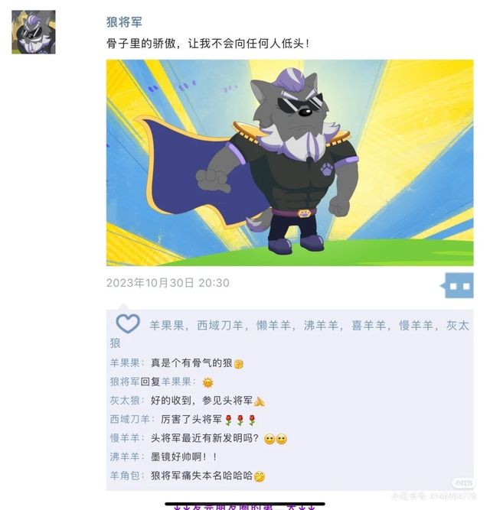Tap 沸羊羊's comment 墨镜好帅啊

click(x=184, y=457)
